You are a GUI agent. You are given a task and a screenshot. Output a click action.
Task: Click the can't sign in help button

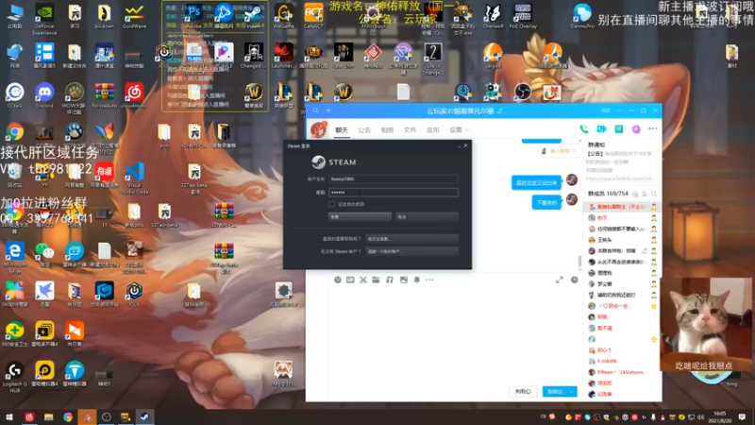point(412,239)
